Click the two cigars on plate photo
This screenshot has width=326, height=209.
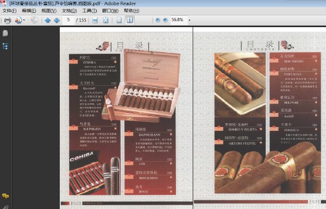click(240, 85)
